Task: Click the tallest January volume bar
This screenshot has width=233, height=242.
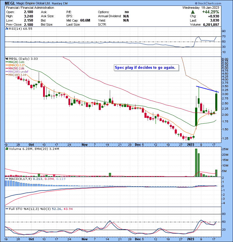Action: 196,163
